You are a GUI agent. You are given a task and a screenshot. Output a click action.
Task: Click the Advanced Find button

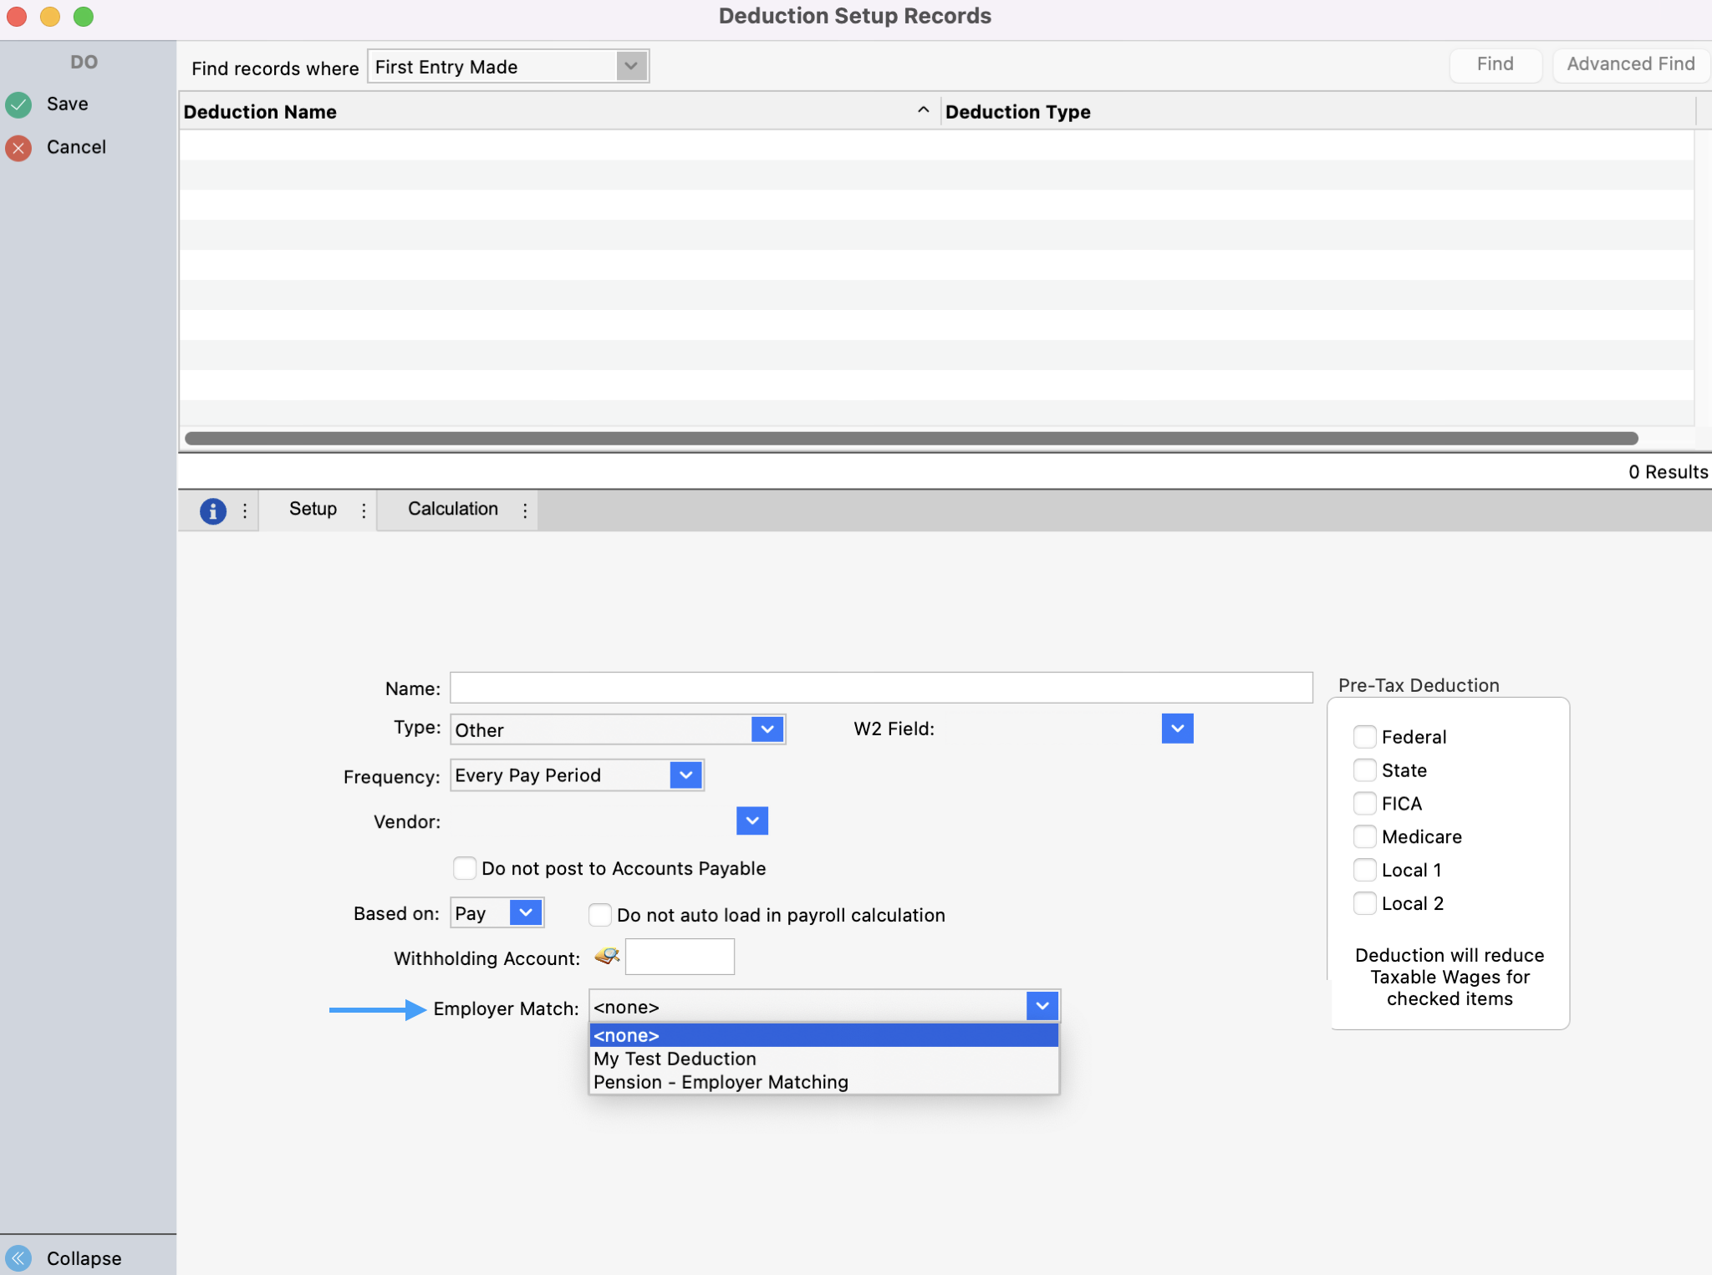1630,64
